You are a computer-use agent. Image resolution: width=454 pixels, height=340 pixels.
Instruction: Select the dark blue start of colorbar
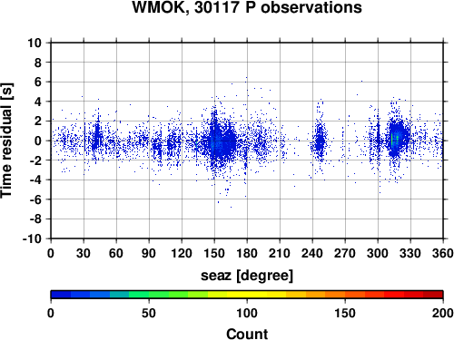[61, 295]
